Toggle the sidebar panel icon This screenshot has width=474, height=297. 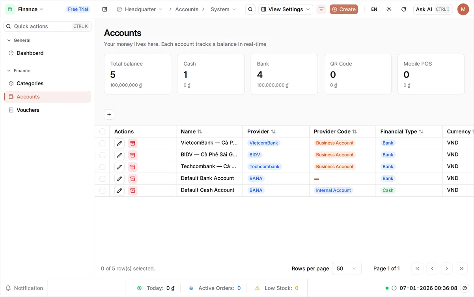105,9
